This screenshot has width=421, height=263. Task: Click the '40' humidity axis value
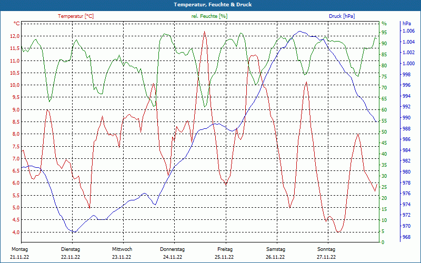click(384, 154)
